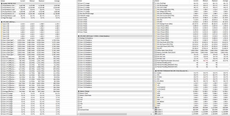Select the Trfc memory timing row

(x=115, y=108)
